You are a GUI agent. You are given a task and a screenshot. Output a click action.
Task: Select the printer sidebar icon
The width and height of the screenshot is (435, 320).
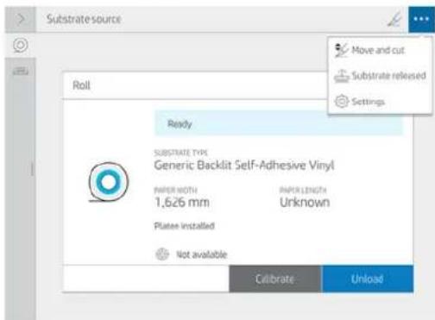(21, 71)
